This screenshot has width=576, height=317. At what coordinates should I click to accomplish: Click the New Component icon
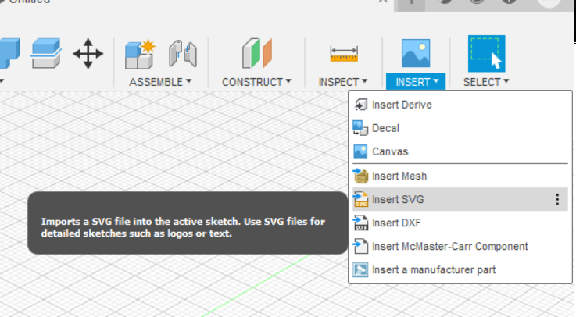[141, 53]
